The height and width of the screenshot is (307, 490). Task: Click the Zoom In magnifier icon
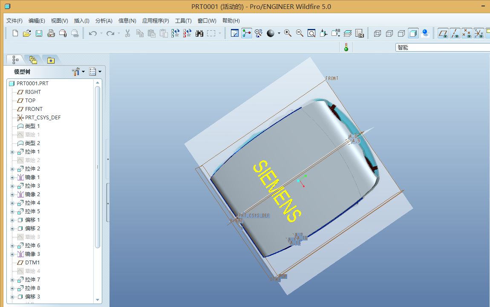click(x=288, y=33)
